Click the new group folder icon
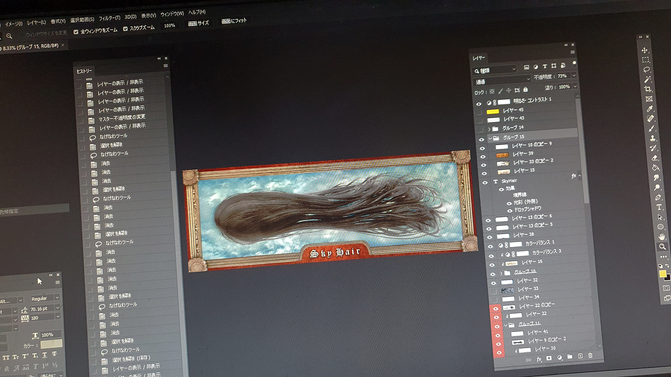Image resolution: width=671 pixels, height=377 pixels. click(x=570, y=357)
